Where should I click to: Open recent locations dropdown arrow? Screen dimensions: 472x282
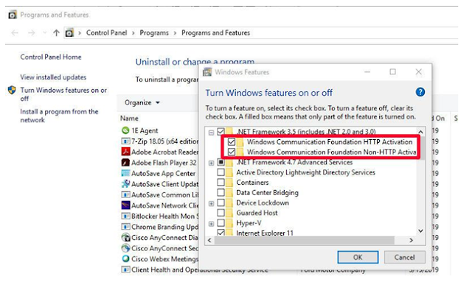click(44, 32)
